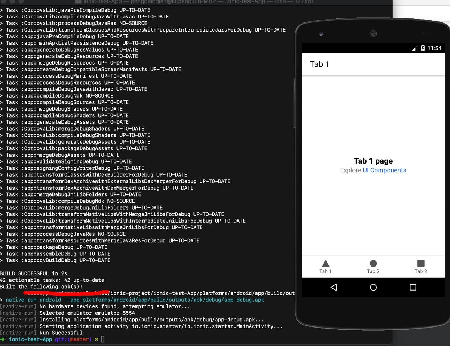The image size is (450, 346).
Task: Click the 'BUILD SUCCESSFUL in 2s' line
Action: click(x=33, y=273)
